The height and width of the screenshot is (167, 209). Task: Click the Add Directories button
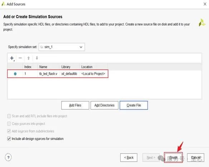(x=104, y=105)
